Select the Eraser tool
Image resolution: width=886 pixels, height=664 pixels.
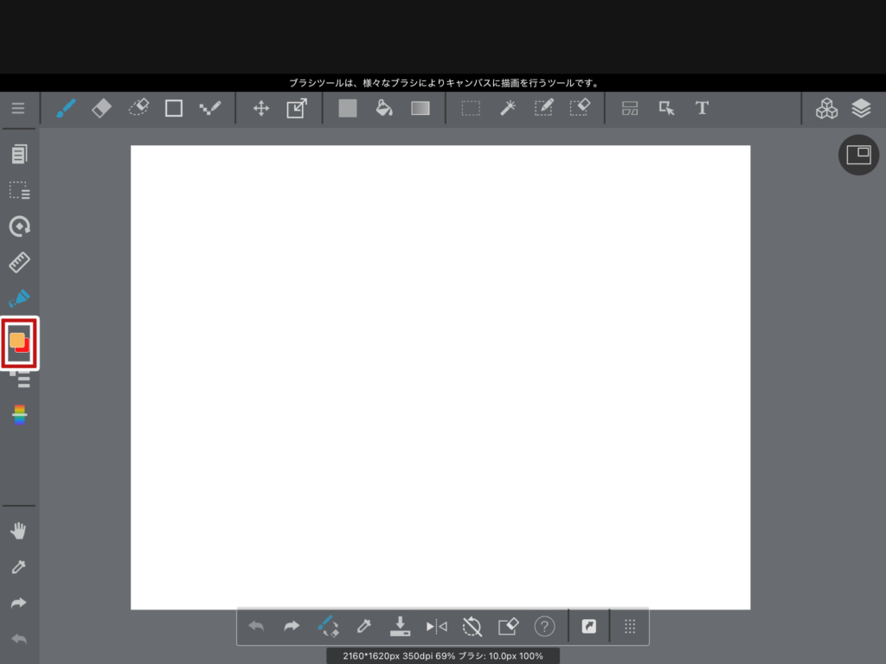pos(102,108)
